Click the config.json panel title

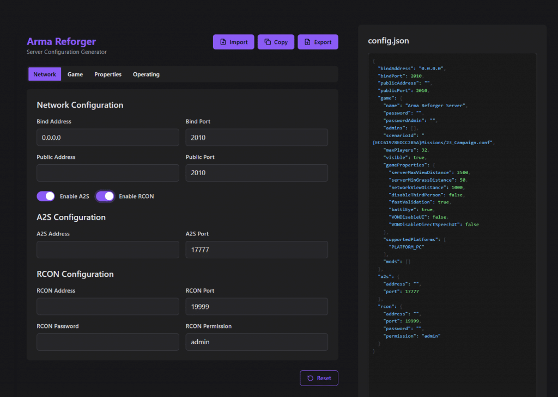[x=389, y=40]
